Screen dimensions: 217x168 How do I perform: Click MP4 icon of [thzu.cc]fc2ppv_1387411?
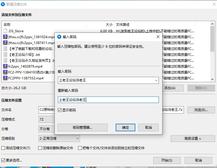coord(5,43)
